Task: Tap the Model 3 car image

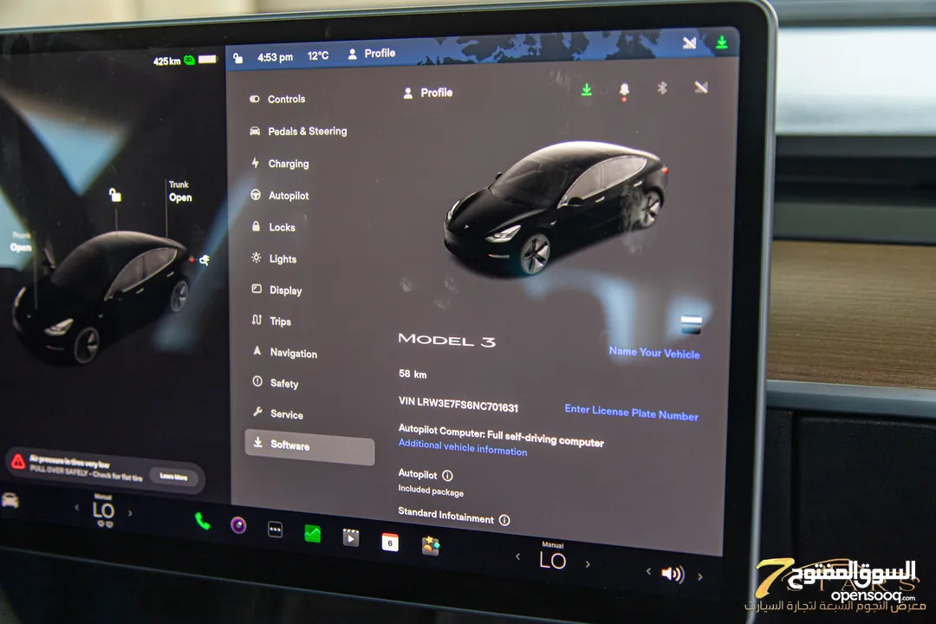Action: point(556,208)
